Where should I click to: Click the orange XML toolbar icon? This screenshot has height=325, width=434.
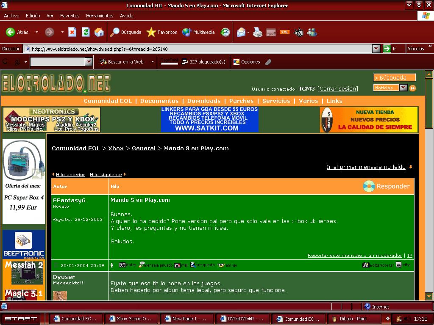tap(284, 32)
